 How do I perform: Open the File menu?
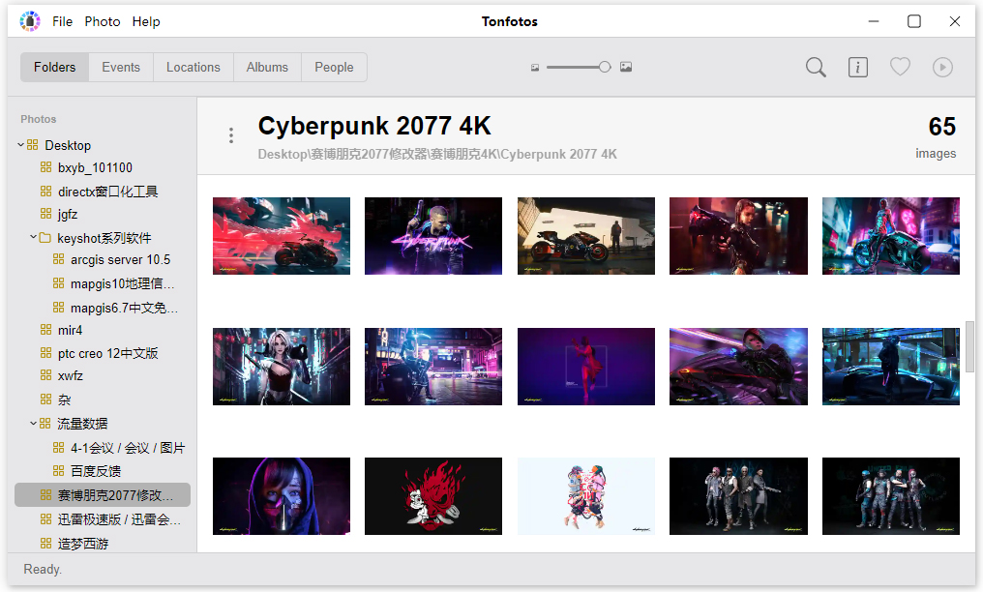[x=62, y=21]
